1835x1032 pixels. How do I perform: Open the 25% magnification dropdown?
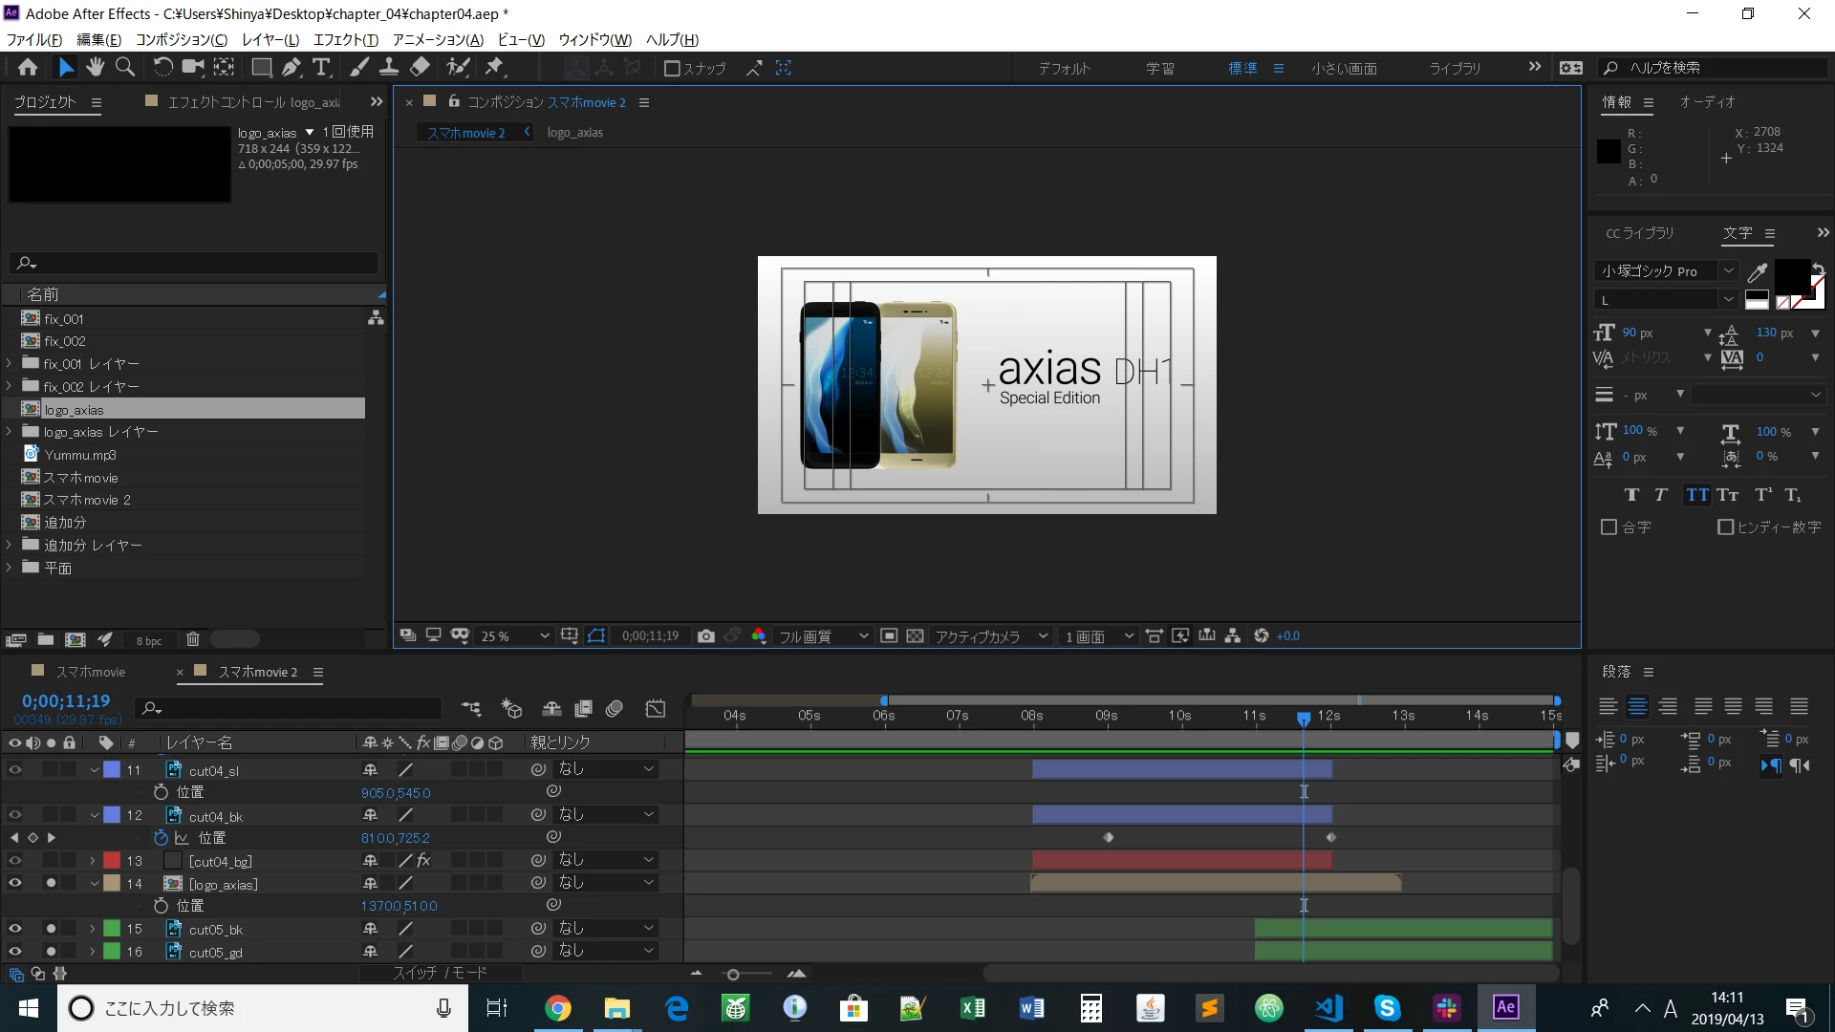click(x=516, y=636)
